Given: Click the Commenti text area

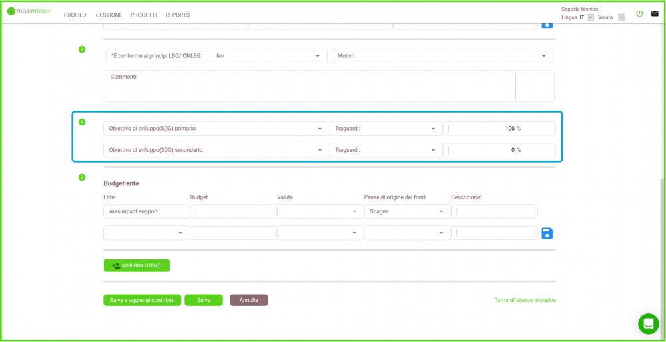Looking at the screenshot, I should point(328,87).
